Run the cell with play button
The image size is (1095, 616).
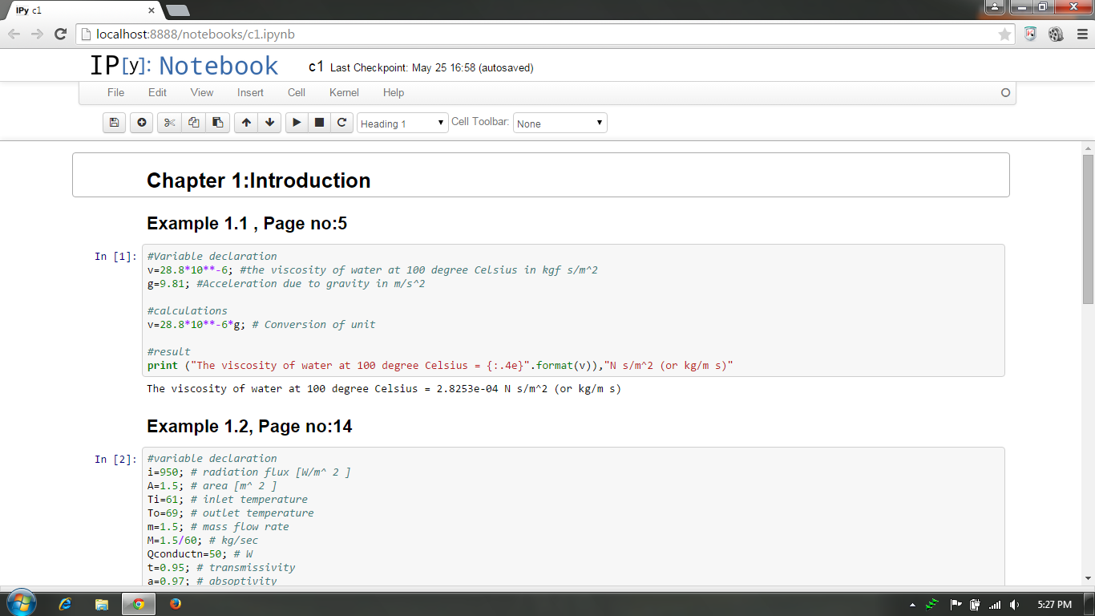click(297, 123)
